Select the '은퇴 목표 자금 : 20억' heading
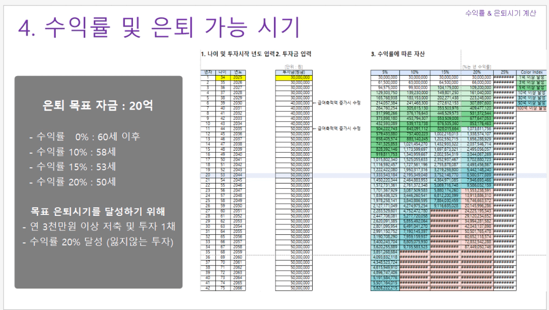 [x=98, y=105]
